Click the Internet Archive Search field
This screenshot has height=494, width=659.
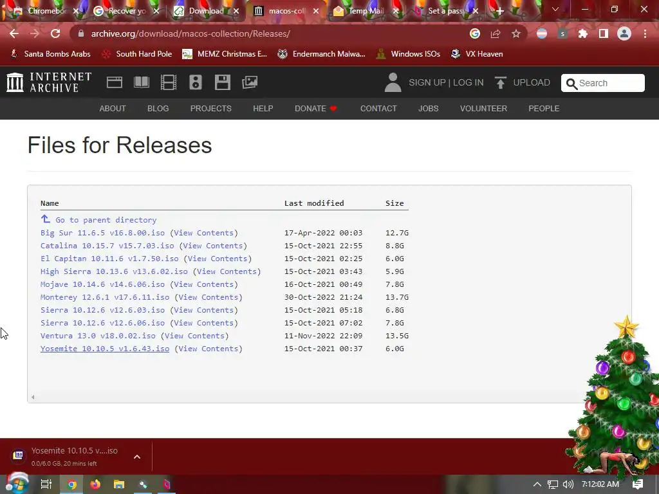(602, 83)
